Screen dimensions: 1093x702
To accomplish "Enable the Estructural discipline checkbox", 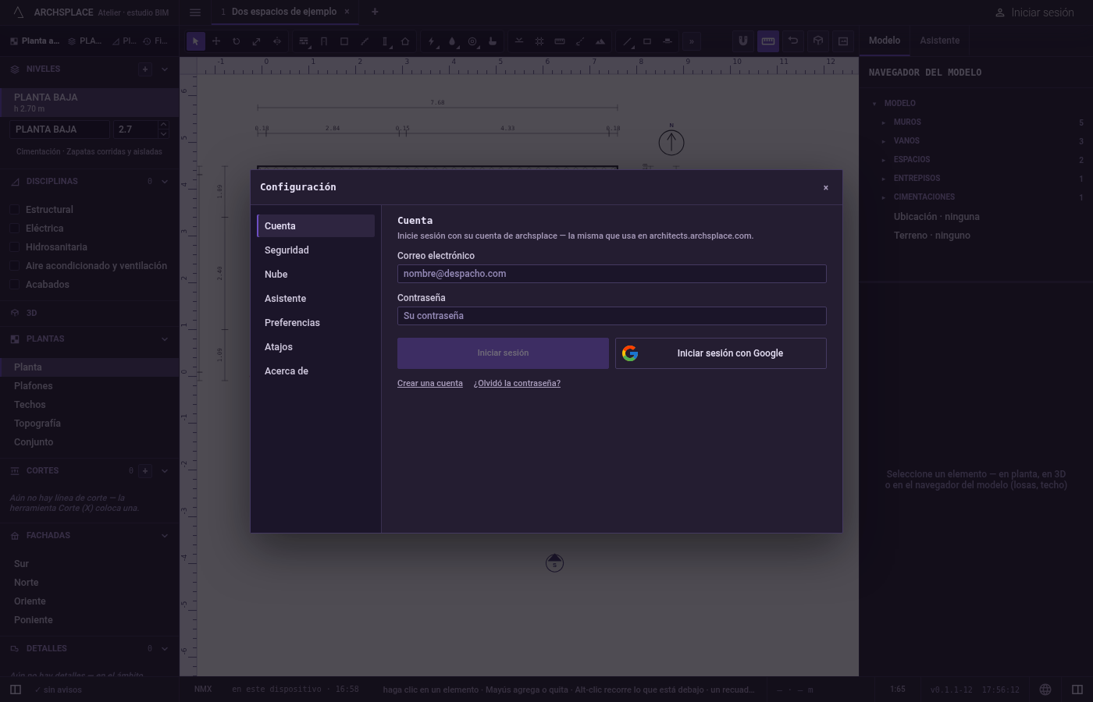I will pos(14,210).
